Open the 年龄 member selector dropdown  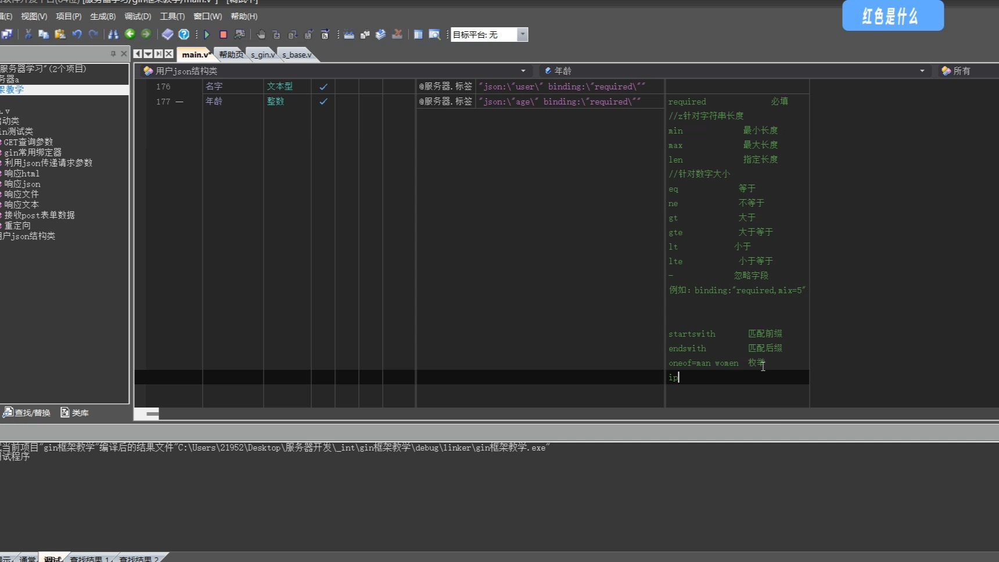[922, 71]
